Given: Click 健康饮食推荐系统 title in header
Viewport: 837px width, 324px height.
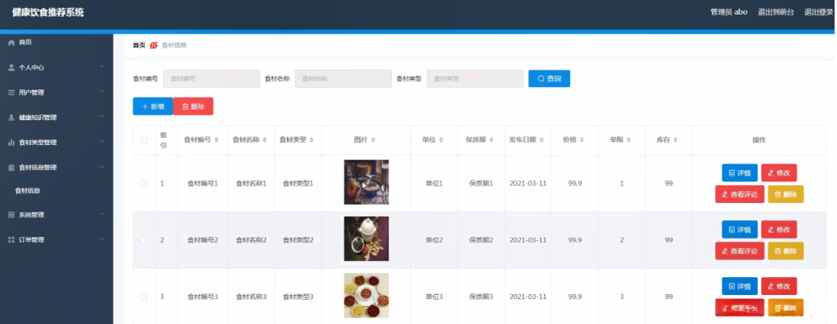Looking at the screenshot, I should pos(48,13).
